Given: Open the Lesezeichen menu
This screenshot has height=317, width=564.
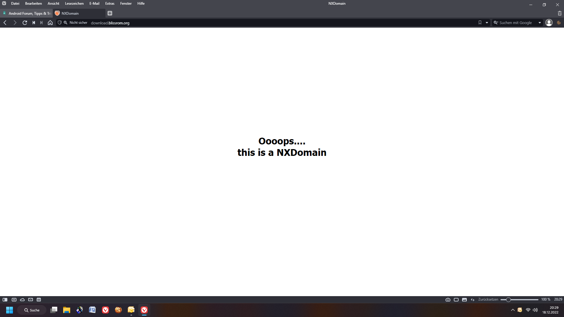Looking at the screenshot, I should pos(74,4).
